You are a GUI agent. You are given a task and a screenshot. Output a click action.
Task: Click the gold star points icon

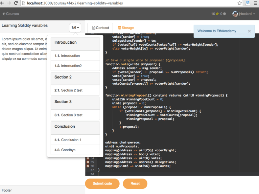click(x=217, y=14)
